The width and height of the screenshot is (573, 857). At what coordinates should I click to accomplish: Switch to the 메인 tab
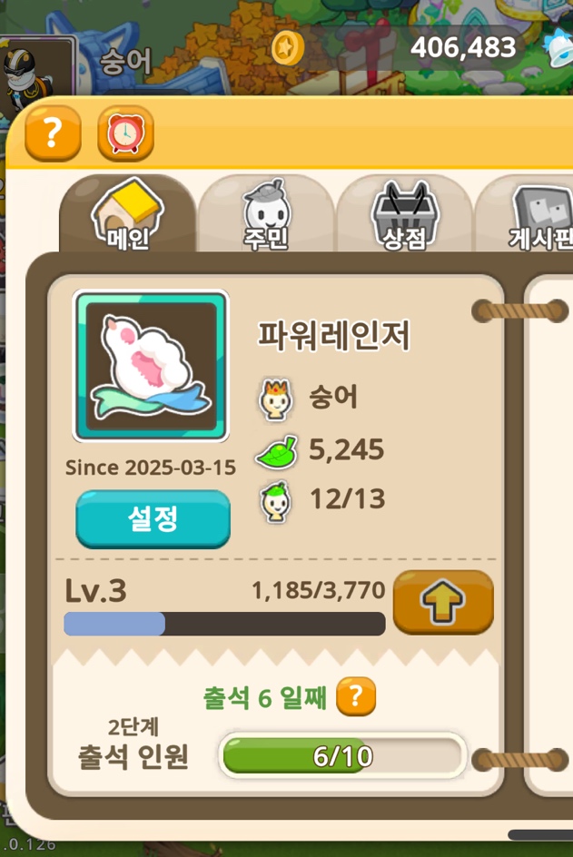127,214
